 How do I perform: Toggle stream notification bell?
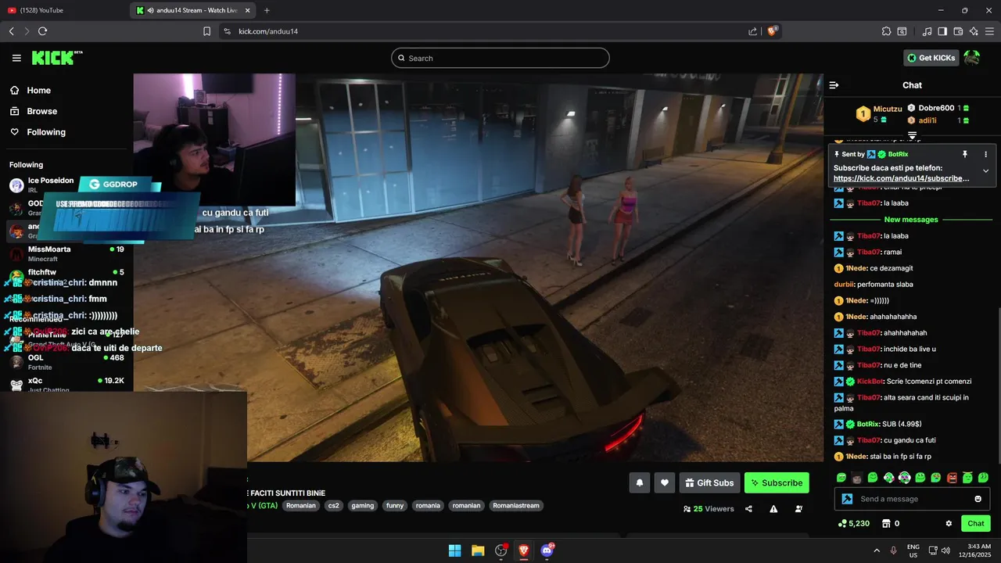tap(639, 483)
